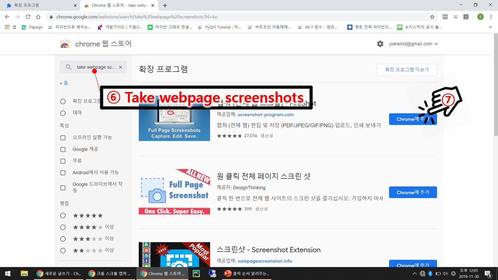The height and width of the screenshot is (280, 498).
Task: Open the webpagescreenshot.info provider link
Action: [x=265, y=261]
